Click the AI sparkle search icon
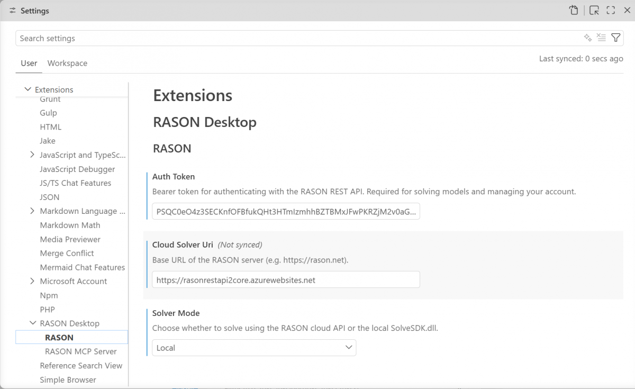This screenshot has height=389, width=635. 587,38
